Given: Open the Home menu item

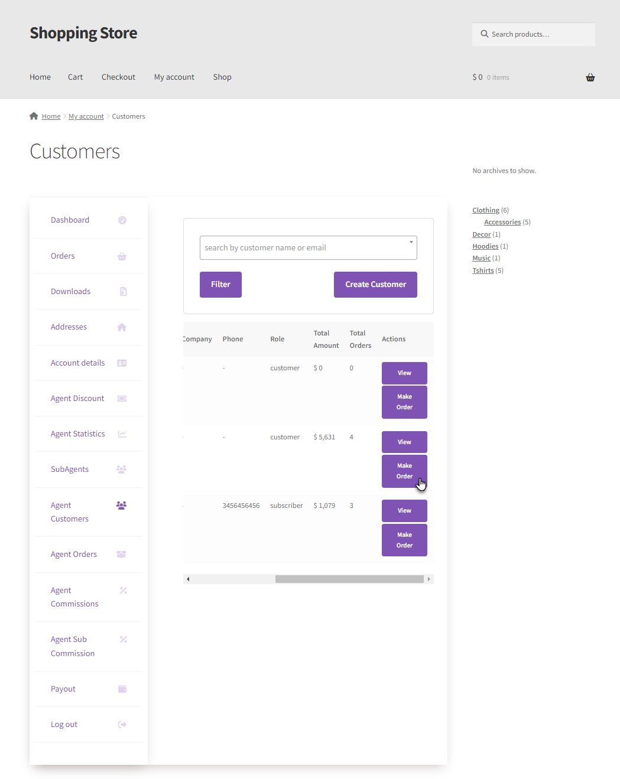Looking at the screenshot, I should [40, 77].
